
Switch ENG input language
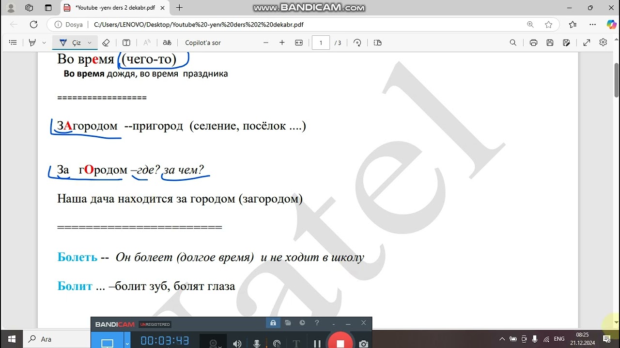[x=559, y=339]
